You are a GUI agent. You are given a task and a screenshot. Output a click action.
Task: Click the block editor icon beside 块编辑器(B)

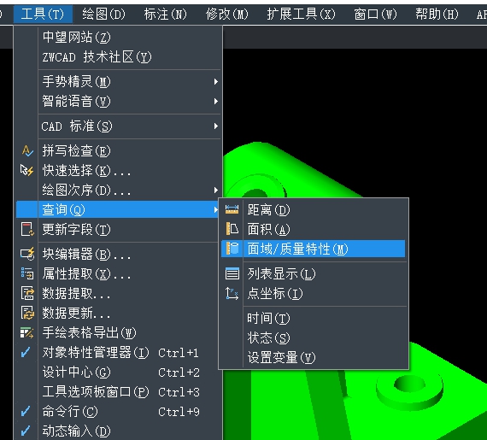point(27,254)
